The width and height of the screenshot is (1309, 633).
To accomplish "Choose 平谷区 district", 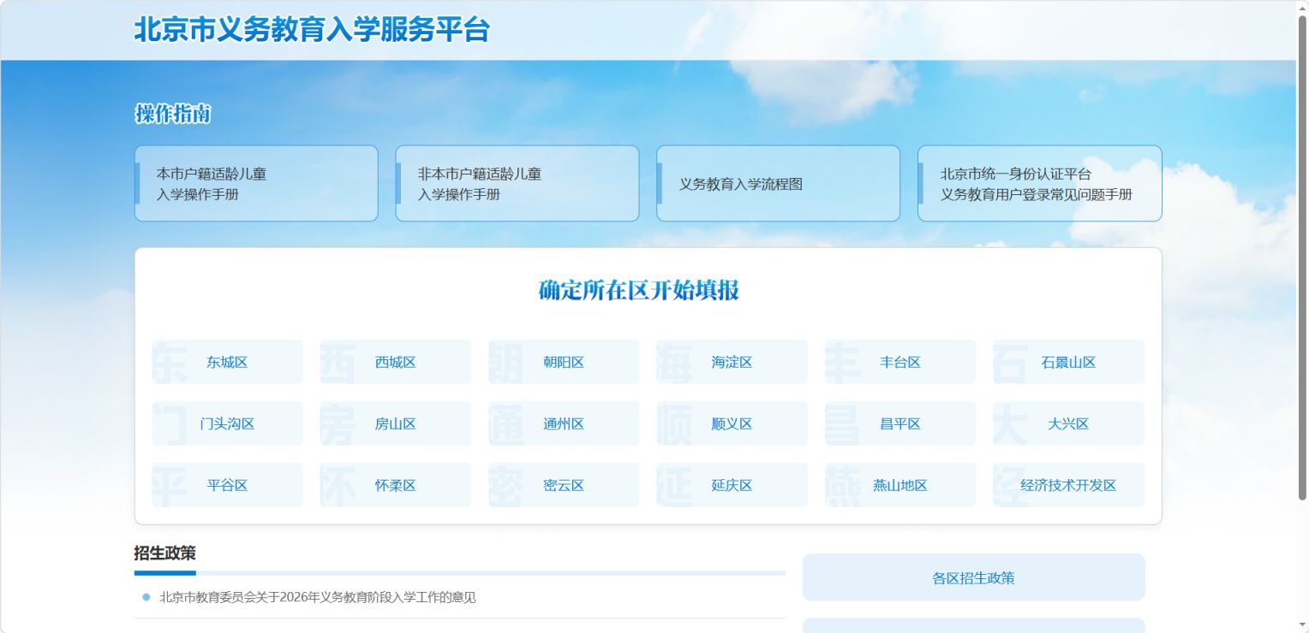I will [227, 485].
